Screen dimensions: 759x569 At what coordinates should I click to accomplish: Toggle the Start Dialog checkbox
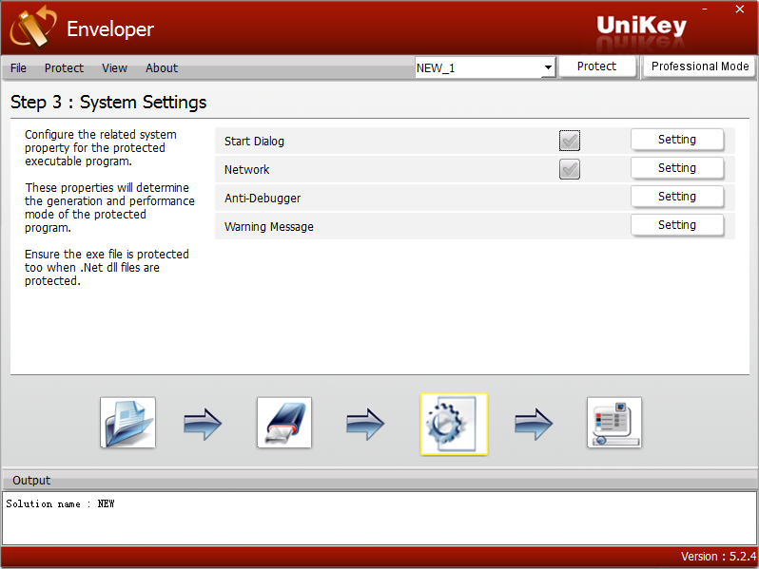[569, 141]
